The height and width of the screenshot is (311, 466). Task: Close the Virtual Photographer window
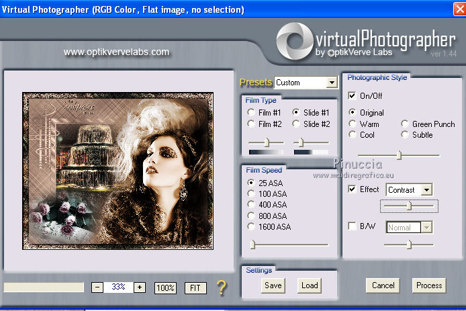click(x=459, y=9)
